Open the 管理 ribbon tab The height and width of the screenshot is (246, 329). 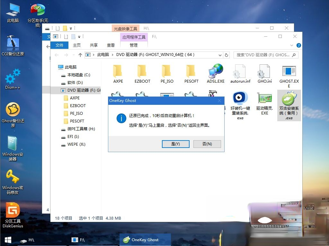pyautogui.click(x=134, y=45)
